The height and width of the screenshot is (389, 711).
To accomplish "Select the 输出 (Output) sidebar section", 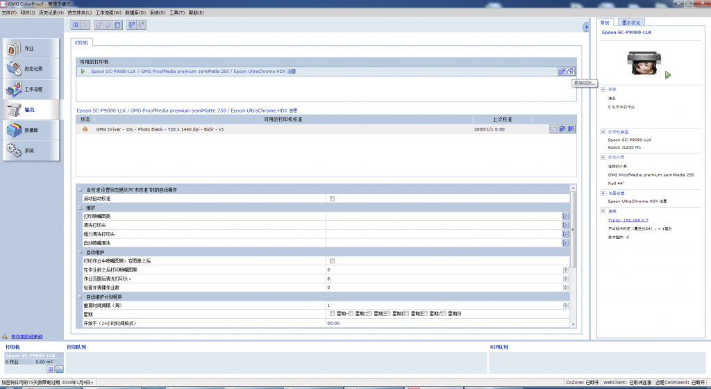I will tap(31, 109).
